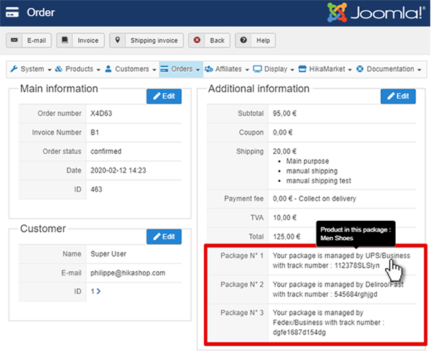Click the total 125,00 €
Image resolution: width=431 pixels, height=353 pixels.
pyautogui.click(x=287, y=237)
